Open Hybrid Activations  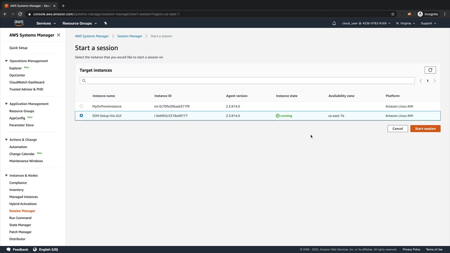[x=23, y=204]
